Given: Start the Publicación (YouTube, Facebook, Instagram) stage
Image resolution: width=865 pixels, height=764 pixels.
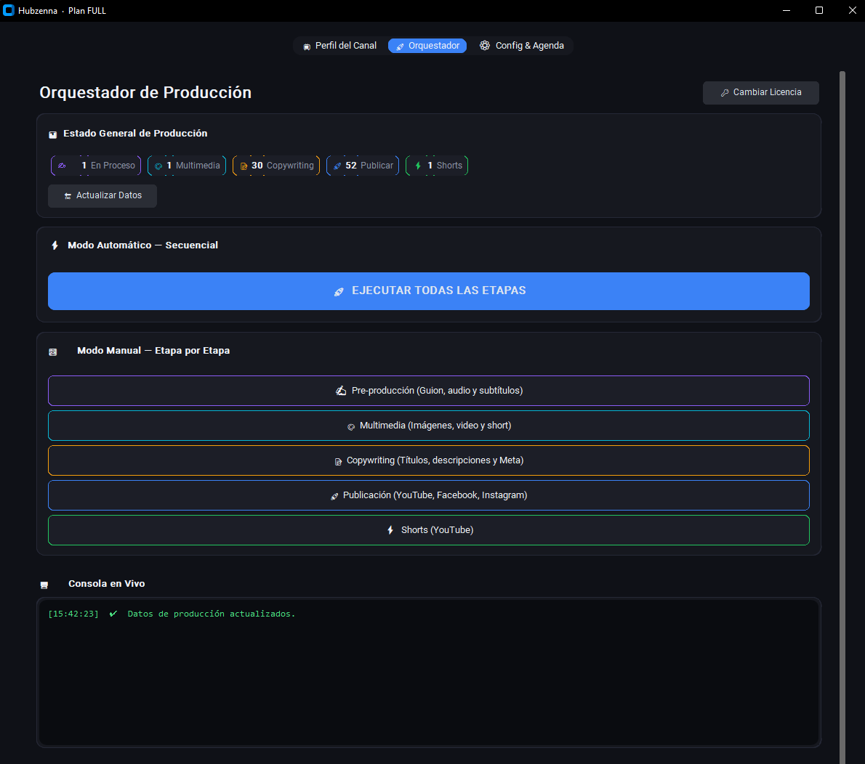Looking at the screenshot, I should click(429, 495).
